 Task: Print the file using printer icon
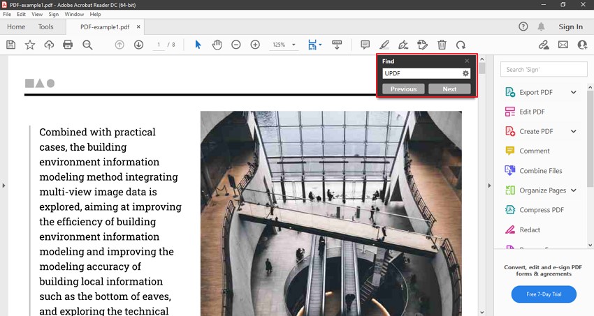pos(68,45)
